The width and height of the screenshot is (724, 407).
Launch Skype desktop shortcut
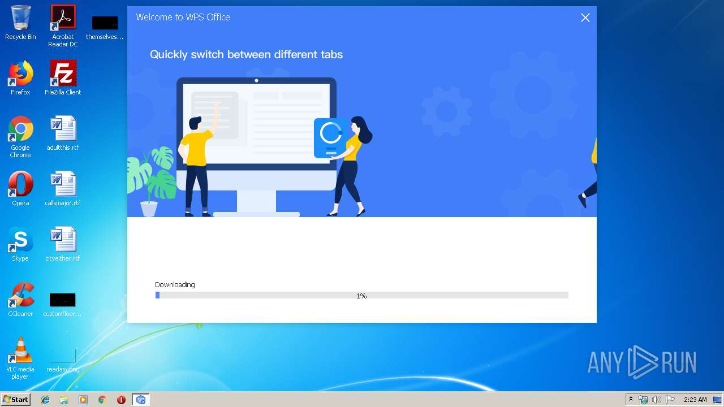[x=20, y=244]
